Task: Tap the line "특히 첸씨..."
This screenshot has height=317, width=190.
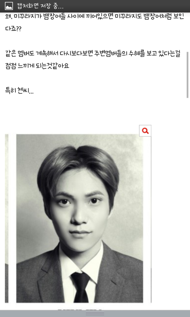Action: (x=19, y=91)
